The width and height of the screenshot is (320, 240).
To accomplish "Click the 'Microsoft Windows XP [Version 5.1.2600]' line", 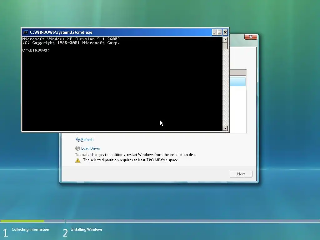I will (71, 39).
